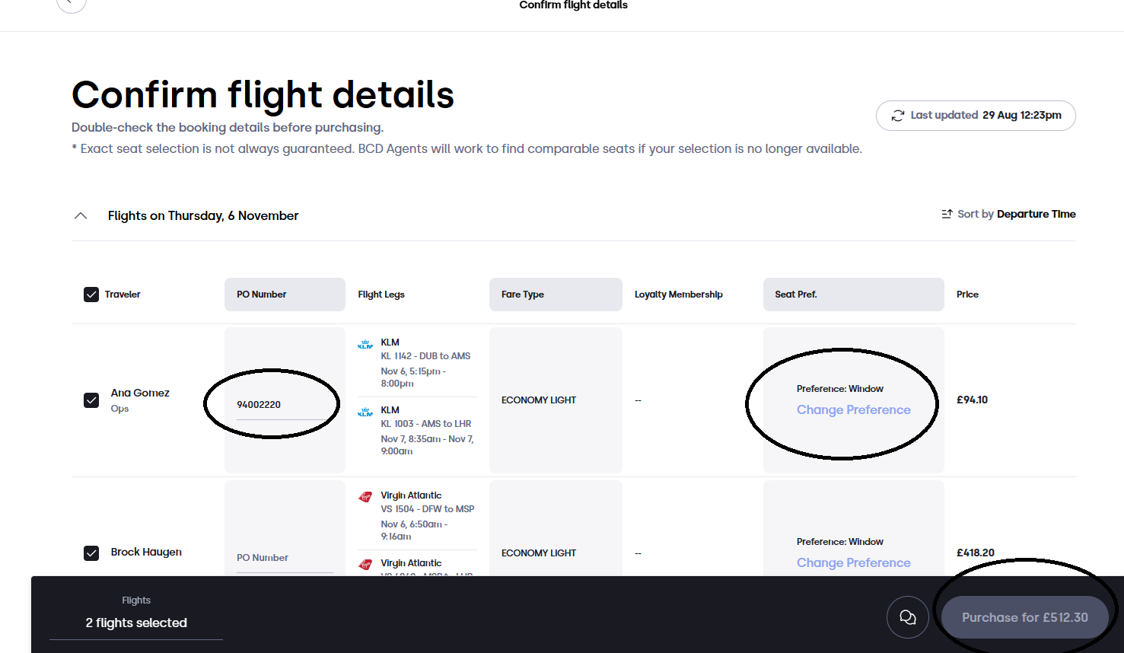Viewport: 1124px width, 653px height.
Task: Click Change Preference for Brock Haugen
Action: (853, 562)
